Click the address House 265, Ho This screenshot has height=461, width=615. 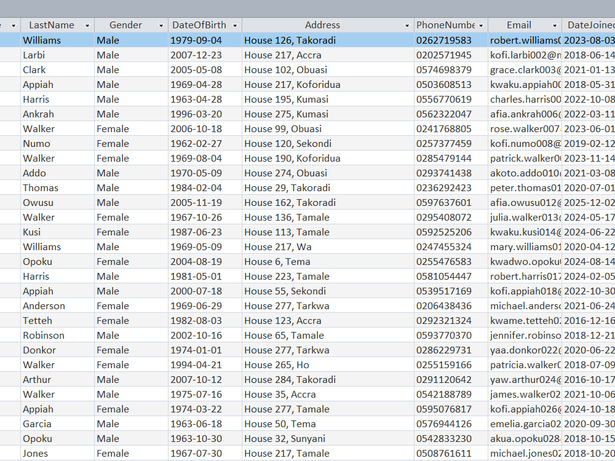(x=328, y=364)
